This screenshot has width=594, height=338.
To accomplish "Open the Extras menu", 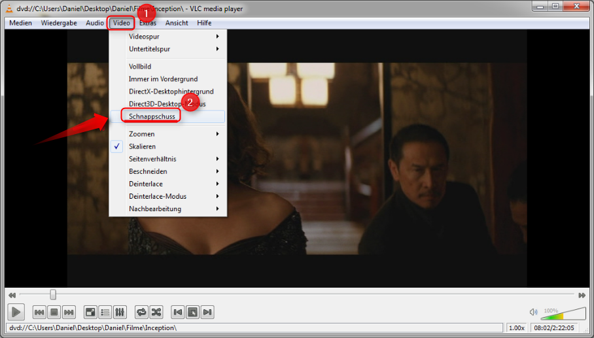I will tap(148, 23).
